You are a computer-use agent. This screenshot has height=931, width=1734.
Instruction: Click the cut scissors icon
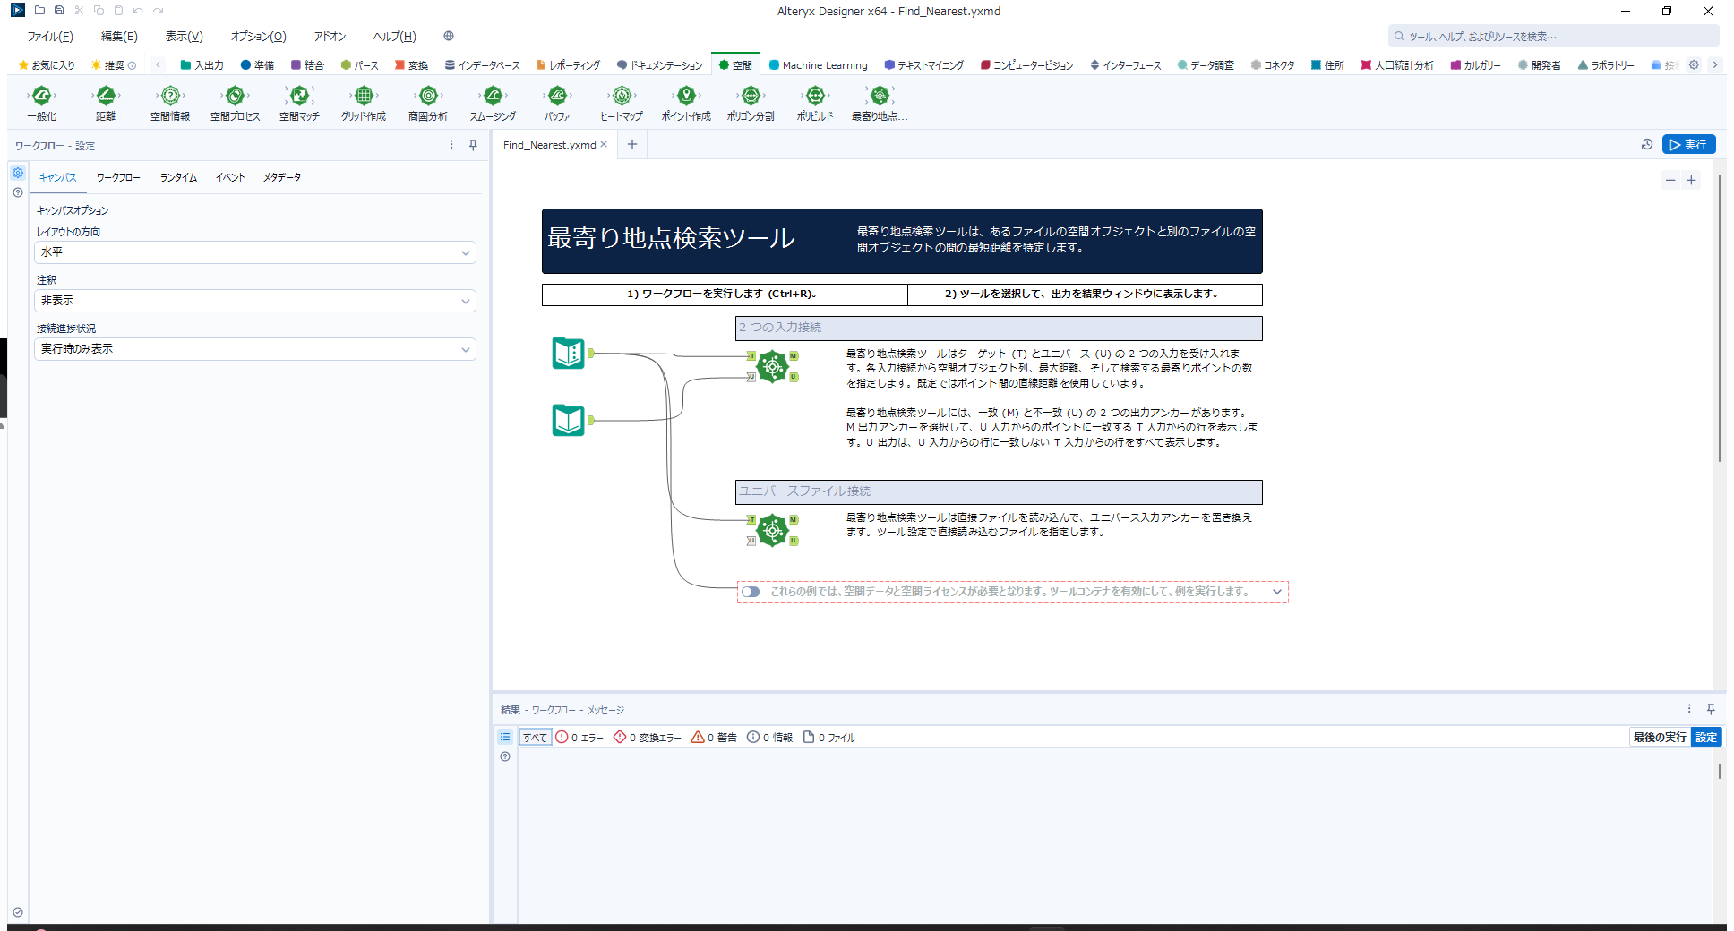(x=79, y=11)
